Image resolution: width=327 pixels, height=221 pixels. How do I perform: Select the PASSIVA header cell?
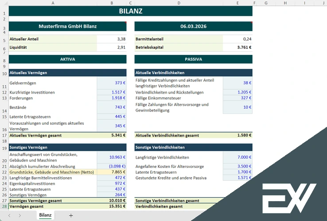[x=193, y=59]
